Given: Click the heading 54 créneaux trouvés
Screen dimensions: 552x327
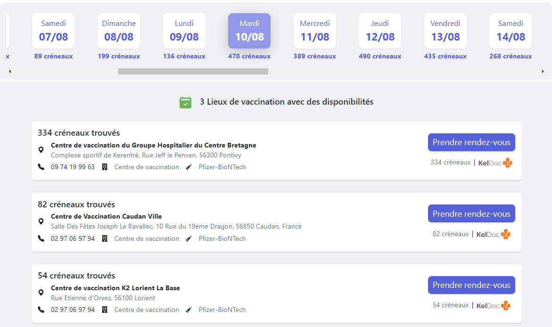Looking at the screenshot, I should click(76, 276).
